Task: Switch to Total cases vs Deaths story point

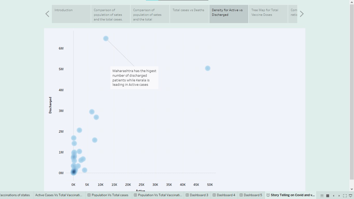Action: [189, 14]
